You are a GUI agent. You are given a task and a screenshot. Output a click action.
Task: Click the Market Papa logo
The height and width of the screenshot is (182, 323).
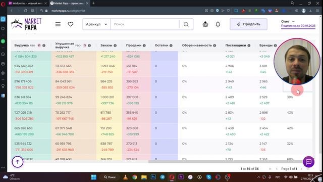[26, 24]
